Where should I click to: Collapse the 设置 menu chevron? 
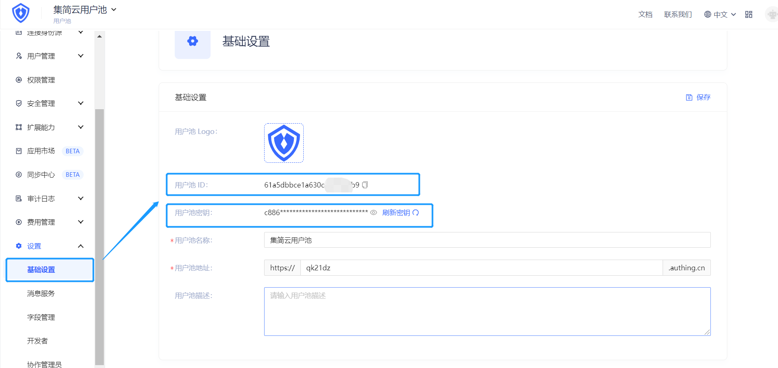81,246
